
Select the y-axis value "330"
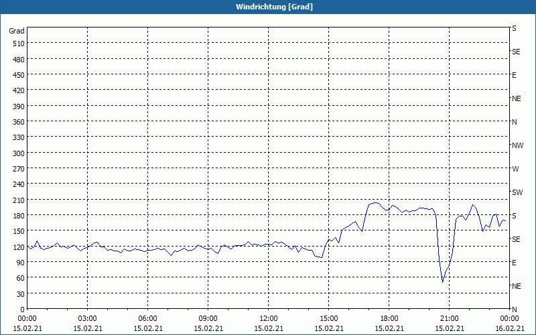pos(19,138)
